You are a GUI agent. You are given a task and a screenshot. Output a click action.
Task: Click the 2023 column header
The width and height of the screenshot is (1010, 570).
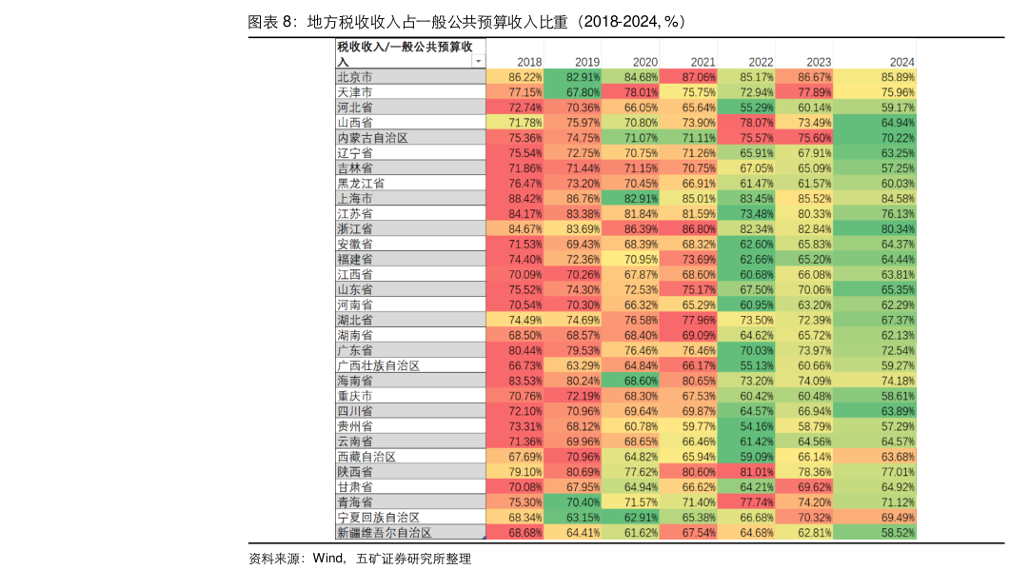[819, 62]
